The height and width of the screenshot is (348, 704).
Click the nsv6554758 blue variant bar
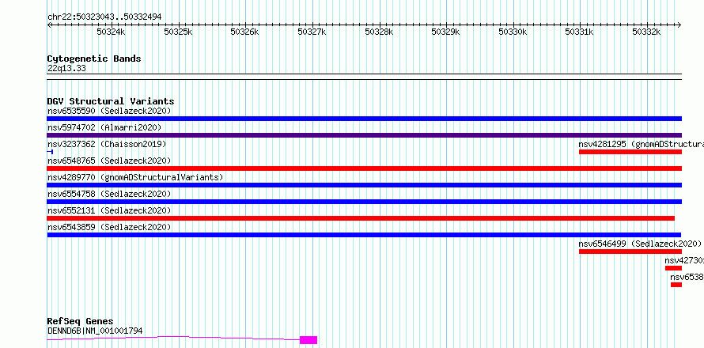364,202
